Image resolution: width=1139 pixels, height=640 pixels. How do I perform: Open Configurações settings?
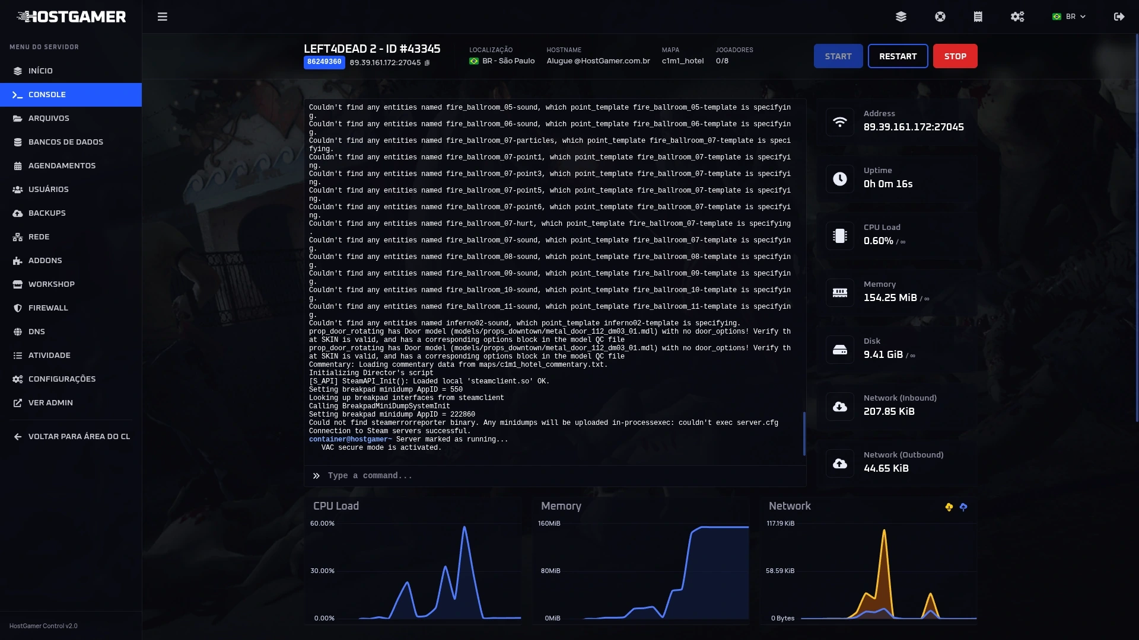pyautogui.click(x=71, y=379)
